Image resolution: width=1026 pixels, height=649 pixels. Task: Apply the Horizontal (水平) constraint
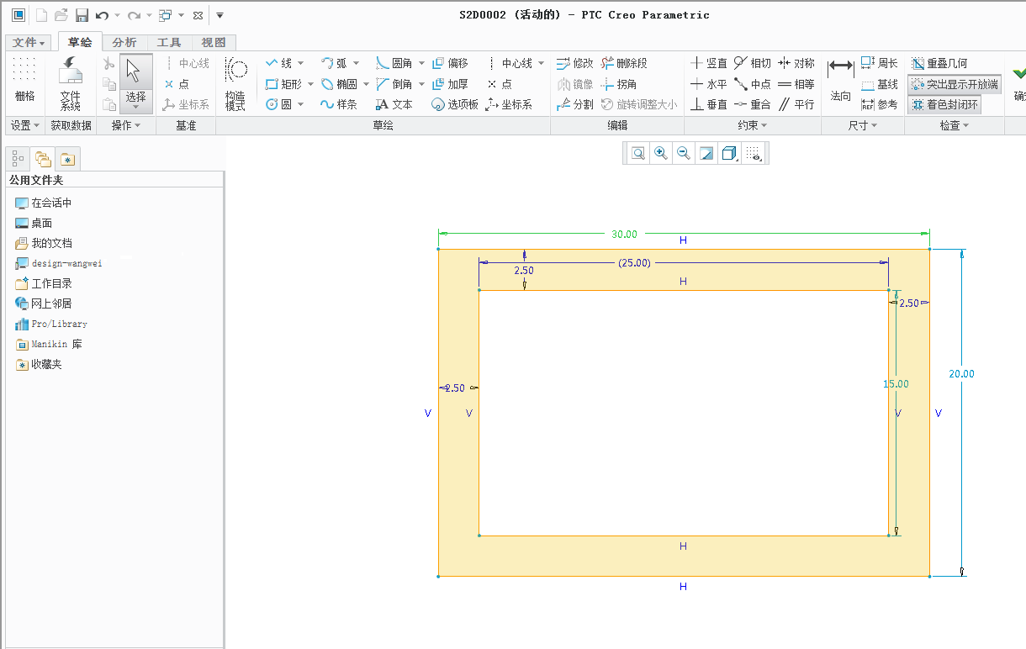[708, 84]
